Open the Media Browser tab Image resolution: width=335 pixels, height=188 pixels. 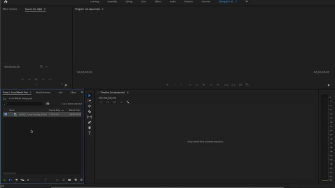43,92
